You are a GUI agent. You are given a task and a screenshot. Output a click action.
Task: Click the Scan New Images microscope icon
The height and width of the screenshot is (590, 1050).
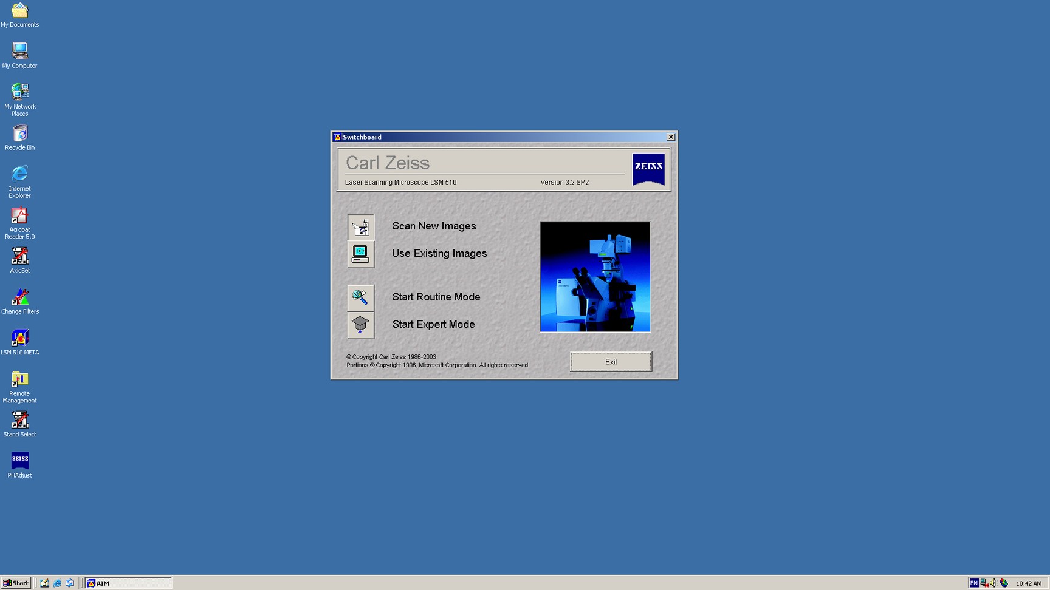[x=361, y=227]
